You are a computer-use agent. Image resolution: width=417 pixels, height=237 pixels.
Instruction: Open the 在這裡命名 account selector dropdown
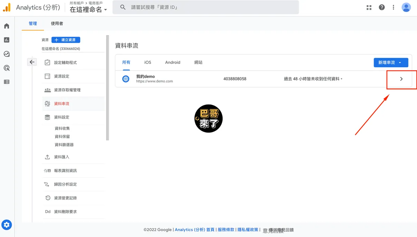pos(89,10)
